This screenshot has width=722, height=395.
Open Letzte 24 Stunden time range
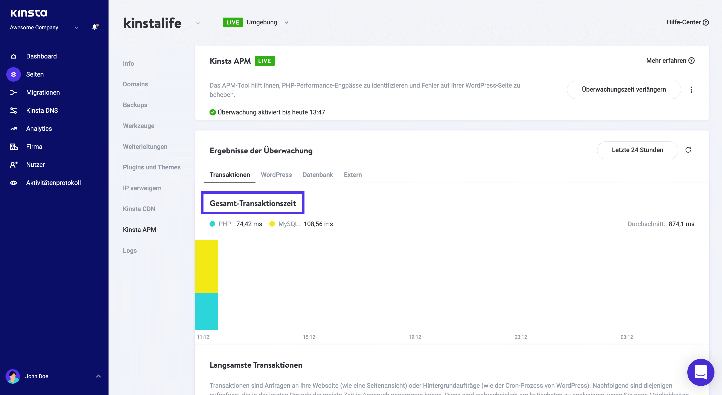(x=637, y=150)
